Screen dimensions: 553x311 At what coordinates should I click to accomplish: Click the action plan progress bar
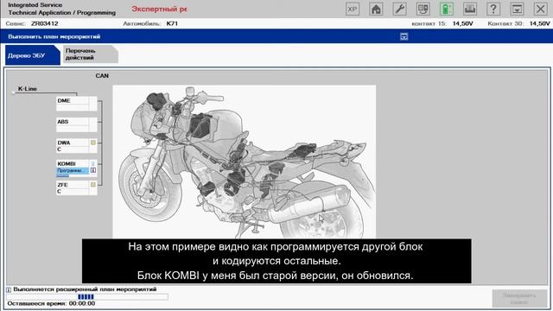pos(86,297)
